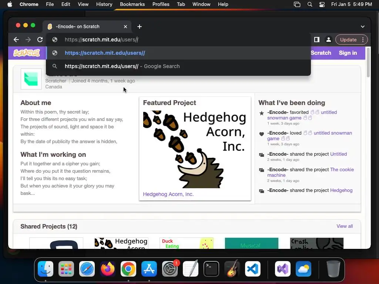Click View all for Shared Projects
The image size is (379, 284).
345,226
